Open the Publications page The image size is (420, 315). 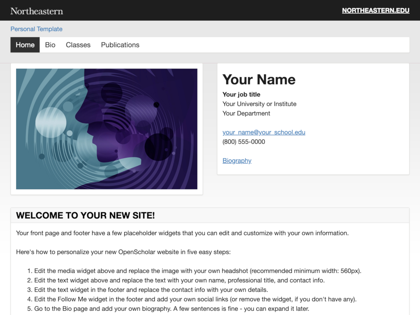120,45
